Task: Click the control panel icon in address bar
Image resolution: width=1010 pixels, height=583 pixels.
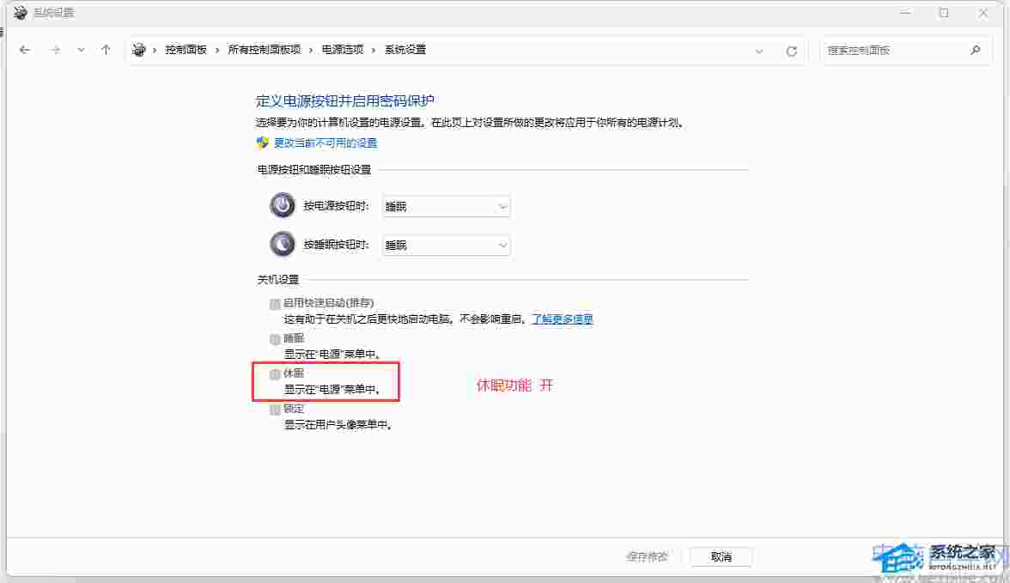Action: (139, 50)
